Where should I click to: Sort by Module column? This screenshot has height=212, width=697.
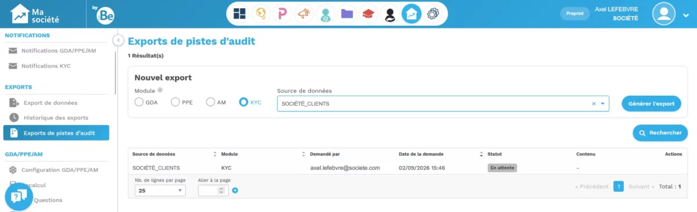[x=303, y=154]
